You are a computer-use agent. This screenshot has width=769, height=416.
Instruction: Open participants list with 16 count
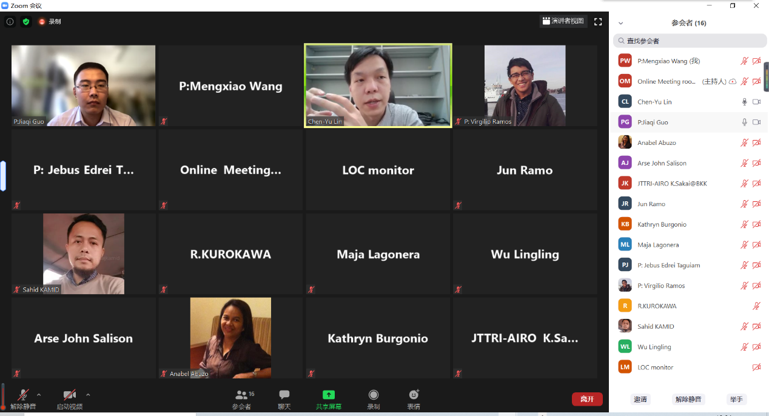pos(243,399)
